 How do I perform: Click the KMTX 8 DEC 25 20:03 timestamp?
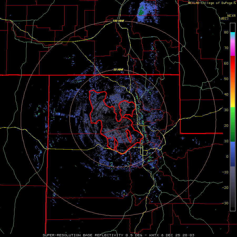tap(172, 235)
